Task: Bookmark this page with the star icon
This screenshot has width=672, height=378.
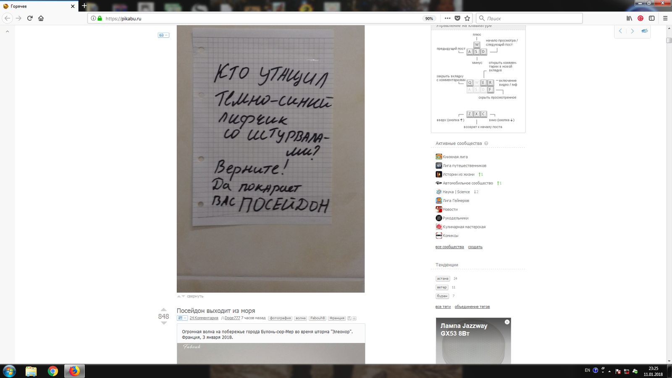Action: coord(467,18)
